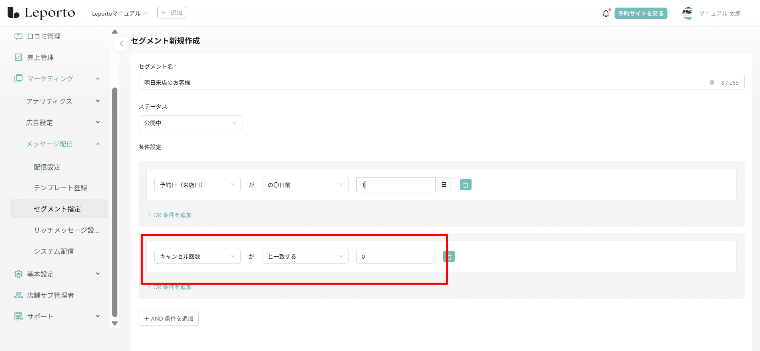
Task: Click the user profile avatar
Action: (687, 14)
